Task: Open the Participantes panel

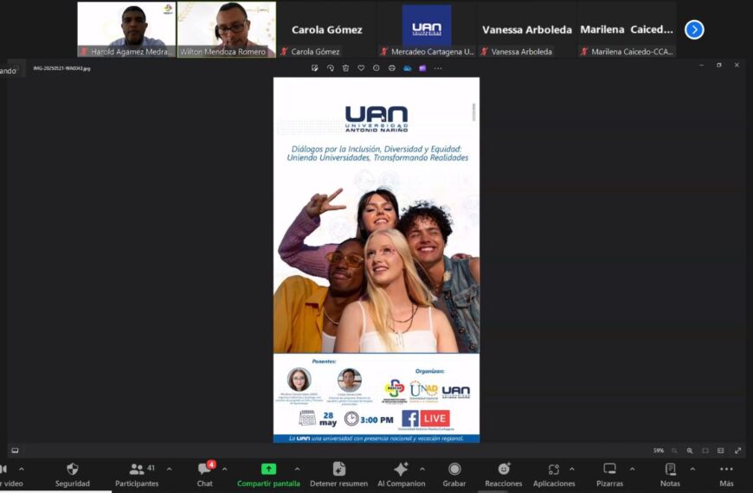Action: [x=137, y=470]
